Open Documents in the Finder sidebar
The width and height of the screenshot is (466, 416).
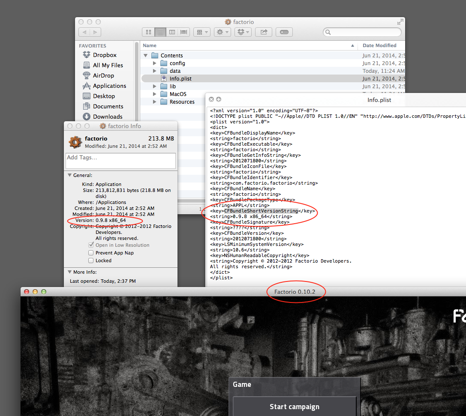[x=103, y=106]
